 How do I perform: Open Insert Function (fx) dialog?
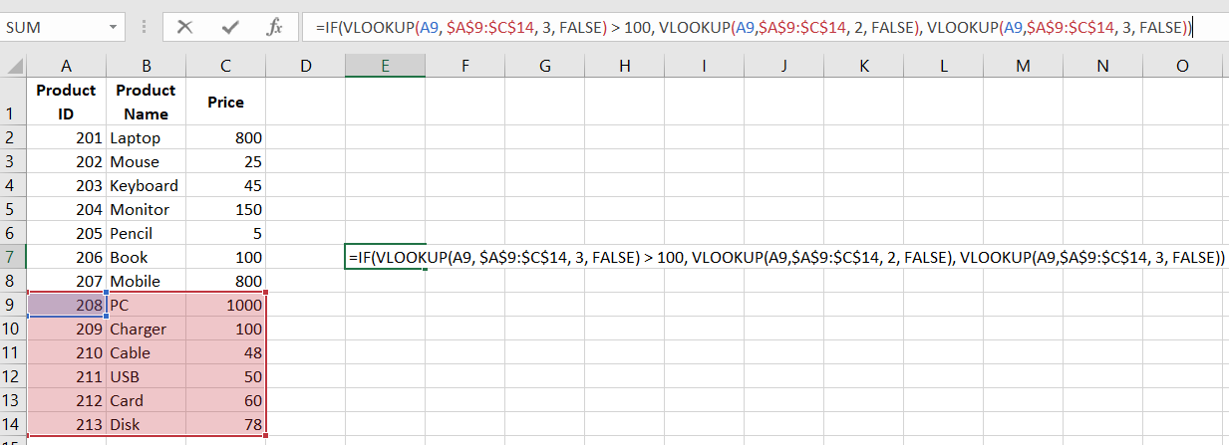[275, 28]
